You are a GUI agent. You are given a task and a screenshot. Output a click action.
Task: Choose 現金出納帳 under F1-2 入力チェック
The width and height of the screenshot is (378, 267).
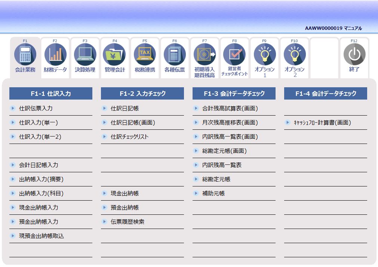120,194
